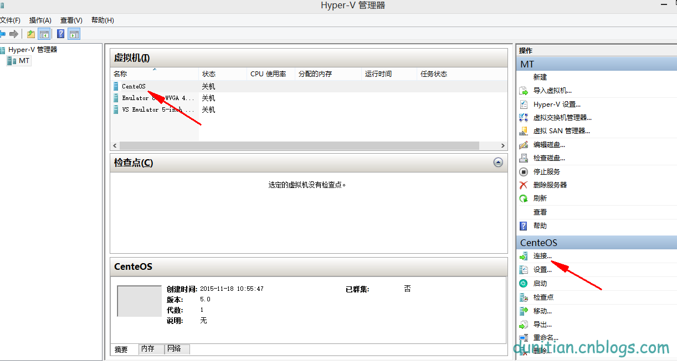This screenshot has height=361, width=677.
Task: Click the 检查点 icon under CenteOS actions
Action: point(524,297)
